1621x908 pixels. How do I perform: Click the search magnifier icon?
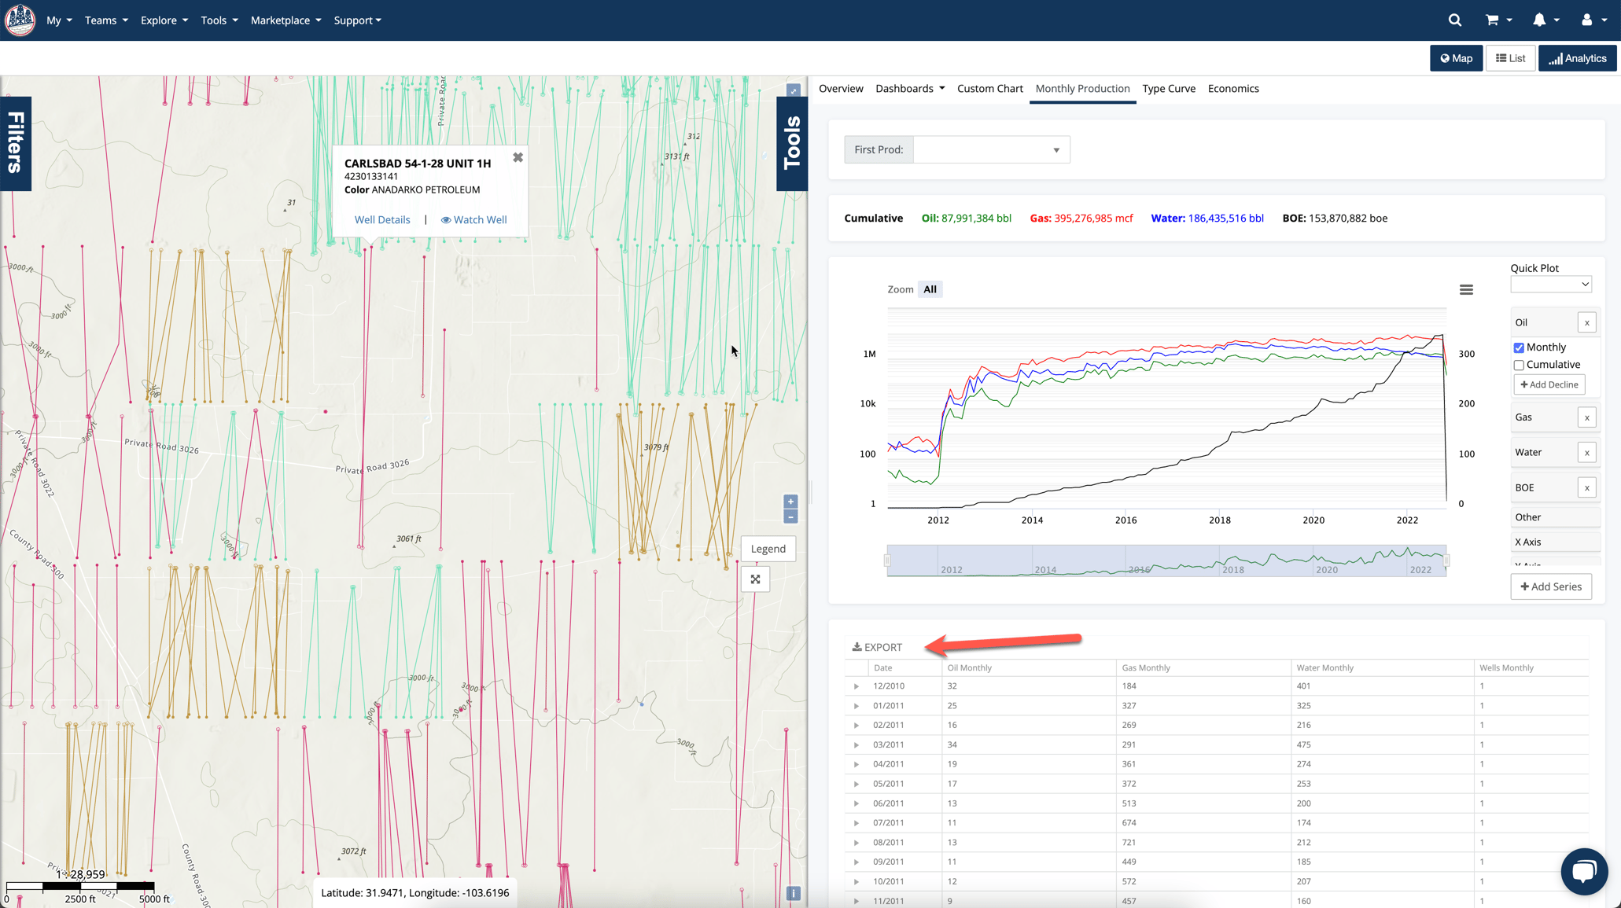(1454, 20)
